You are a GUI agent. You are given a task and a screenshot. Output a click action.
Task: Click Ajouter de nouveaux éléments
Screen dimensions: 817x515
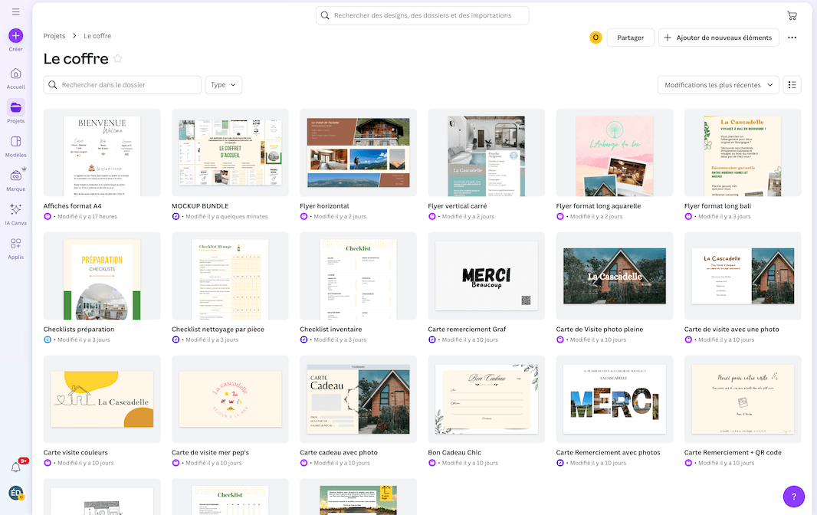click(718, 38)
